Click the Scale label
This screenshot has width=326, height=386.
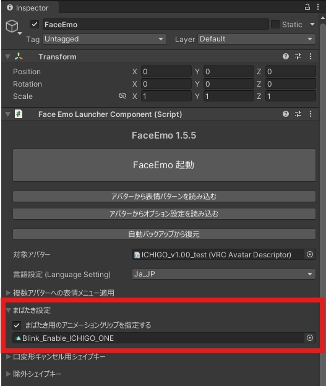tap(23, 96)
